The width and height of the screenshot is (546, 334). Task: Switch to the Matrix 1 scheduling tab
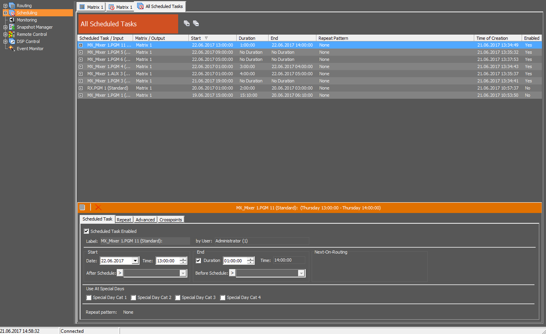tap(120, 7)
